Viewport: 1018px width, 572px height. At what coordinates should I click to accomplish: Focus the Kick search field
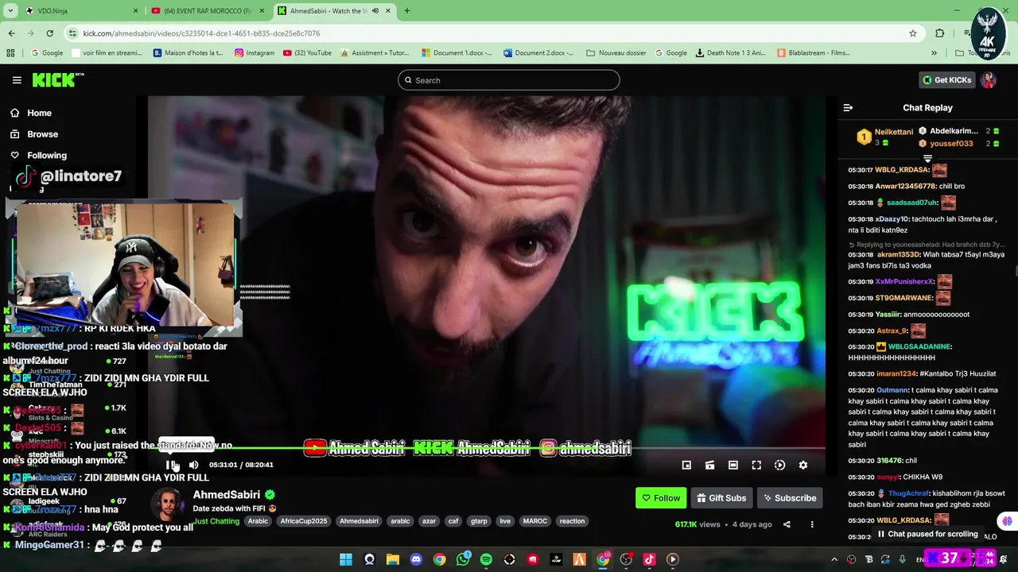click(x=509, y=80)
